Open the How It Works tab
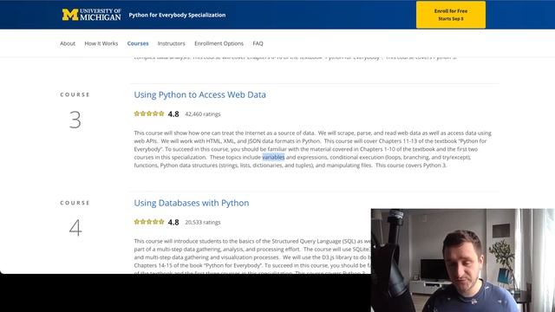This screenshot has width=555, height=312. point(101,43)
